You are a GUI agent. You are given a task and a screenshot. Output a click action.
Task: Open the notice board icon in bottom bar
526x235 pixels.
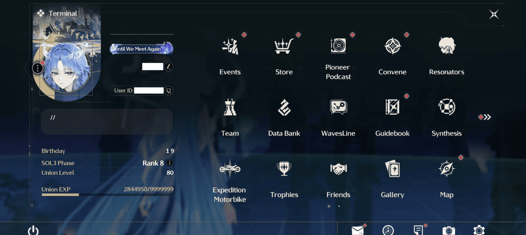click(x=418, y=230)
